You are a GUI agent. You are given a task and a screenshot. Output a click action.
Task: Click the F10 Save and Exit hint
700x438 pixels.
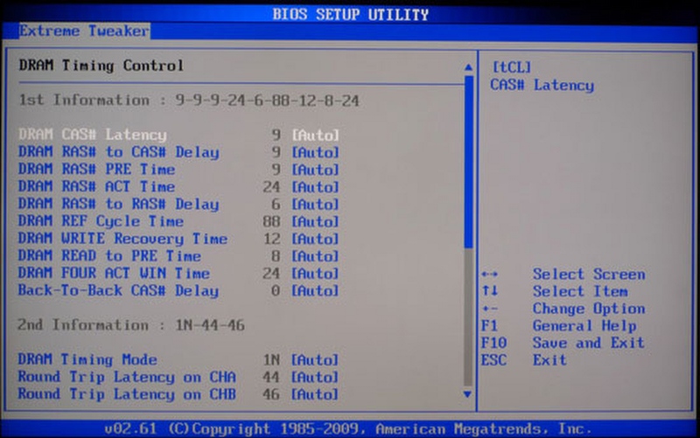coord(562,343)
